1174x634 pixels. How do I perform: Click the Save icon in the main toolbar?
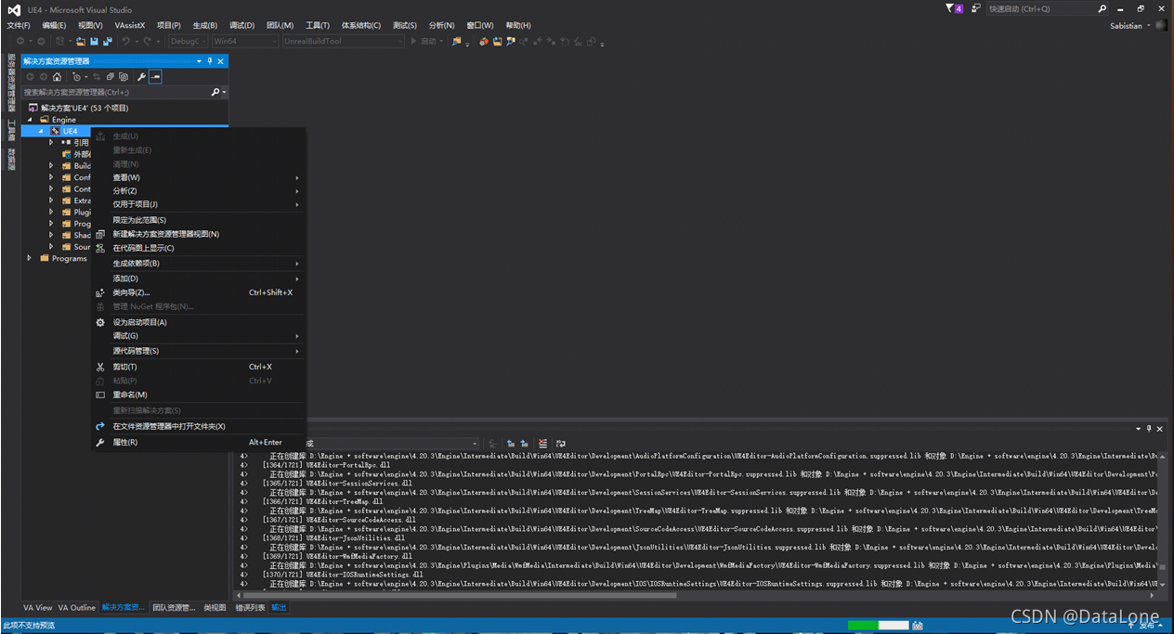click(x=94, y=41)
